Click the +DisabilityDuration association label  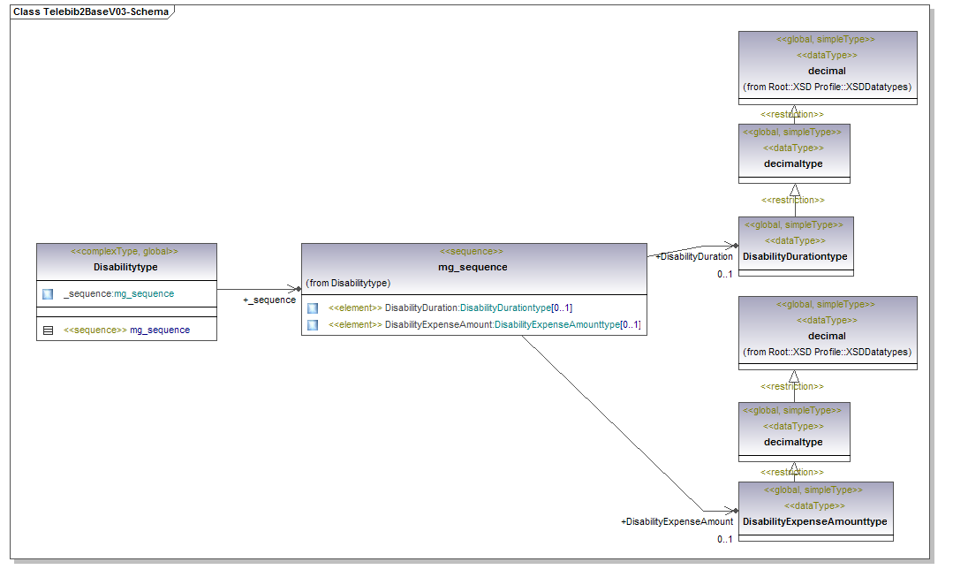(694, 256)
